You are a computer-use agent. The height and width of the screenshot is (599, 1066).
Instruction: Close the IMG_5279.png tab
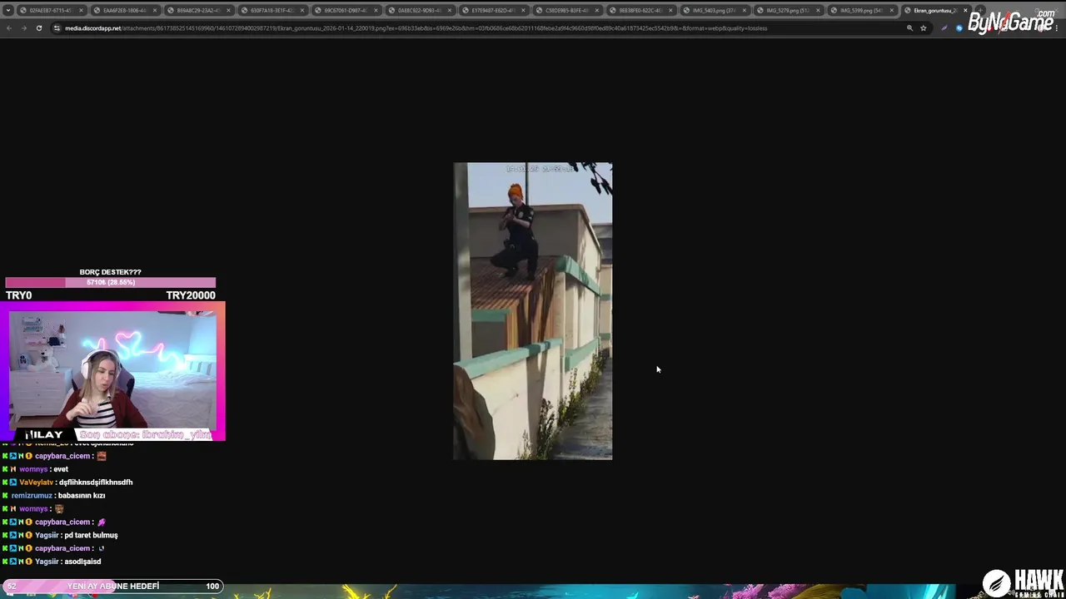coord(818,11)
